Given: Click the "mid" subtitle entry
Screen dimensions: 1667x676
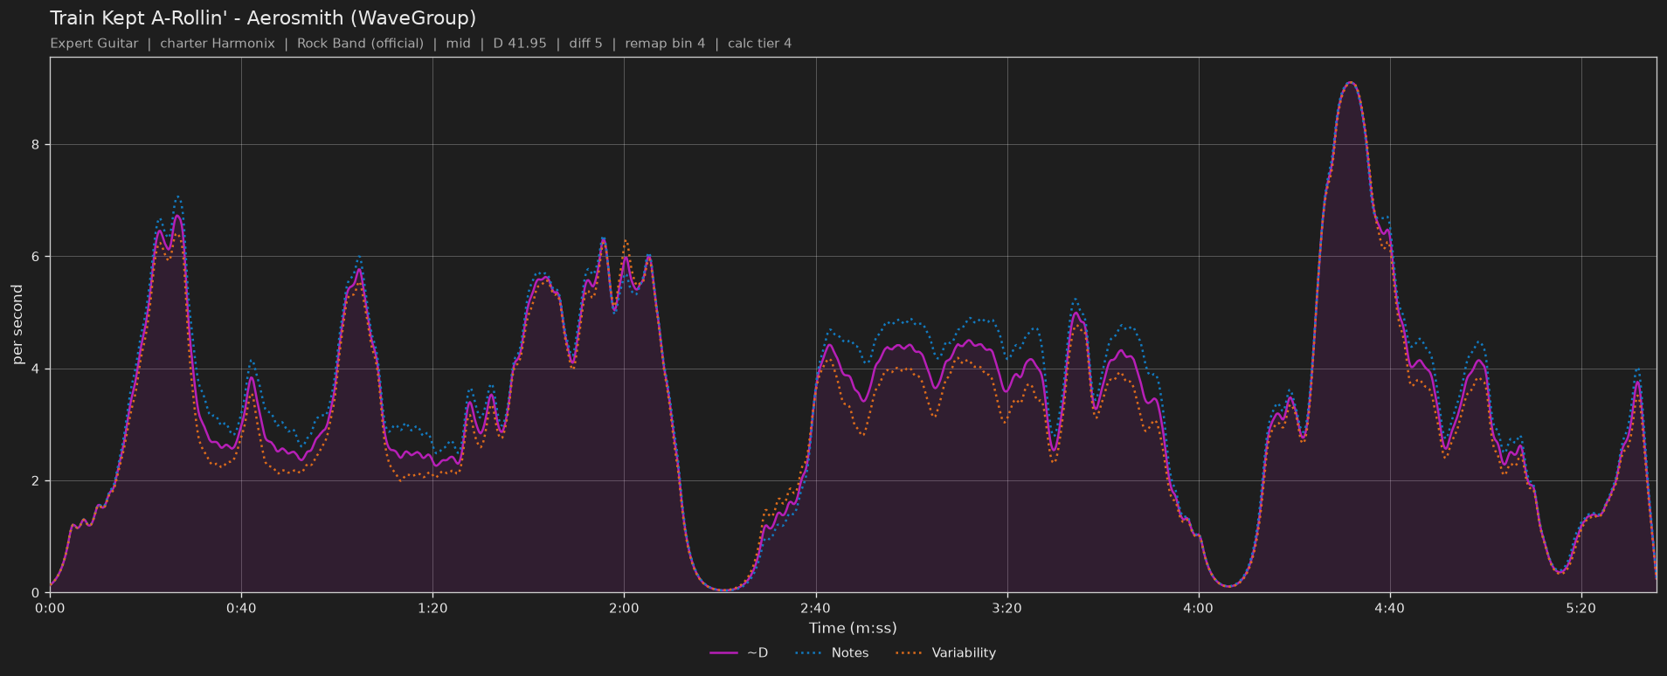Looking at the screenshot, I should tap(458, 44).
